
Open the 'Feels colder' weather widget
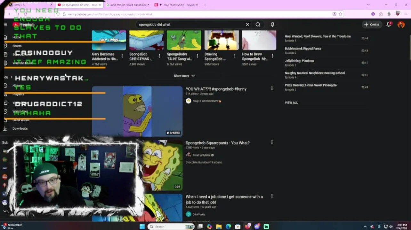click(x=12, y=226)
